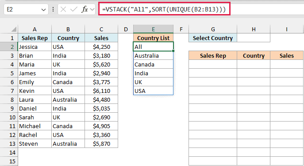
Task: Click the Name Box showing E2
Action: tap(26, 9)
